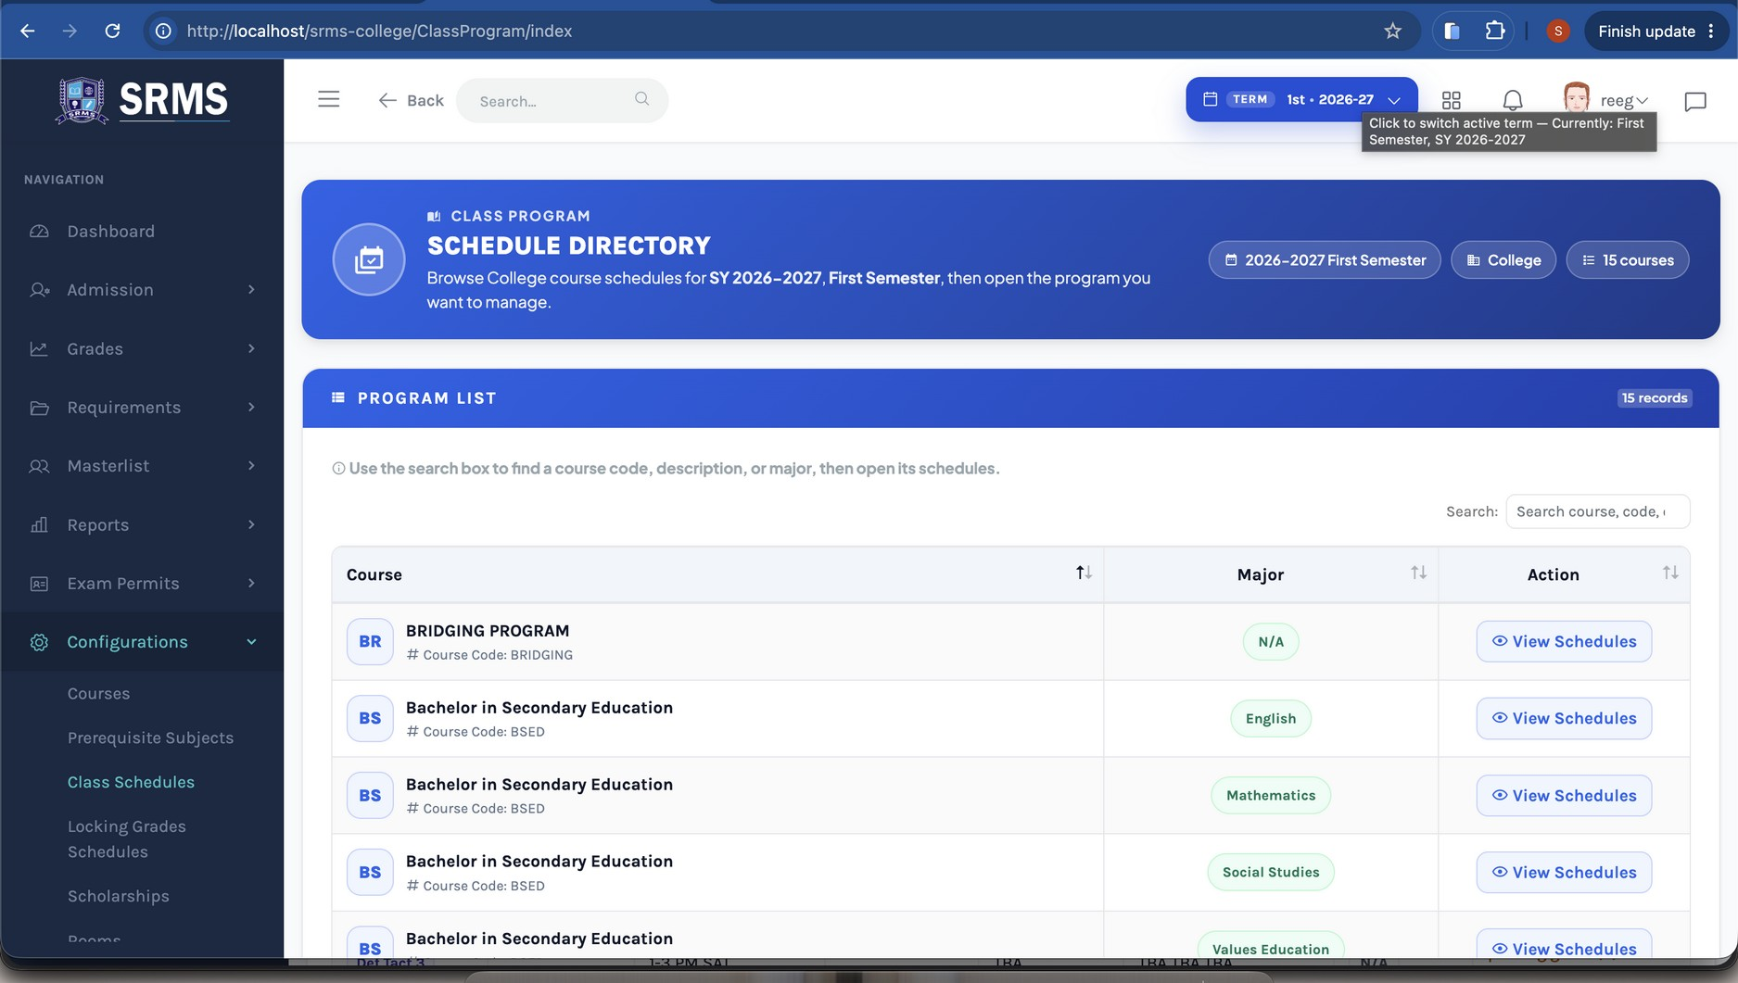Collapse the Configurations menu
The width and height of the screenshot is (1738, 983).
coord(142,642)
